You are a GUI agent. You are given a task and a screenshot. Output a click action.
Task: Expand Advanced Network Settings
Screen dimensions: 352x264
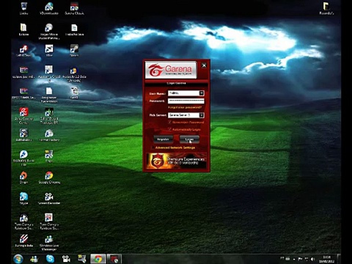(175, 147)
